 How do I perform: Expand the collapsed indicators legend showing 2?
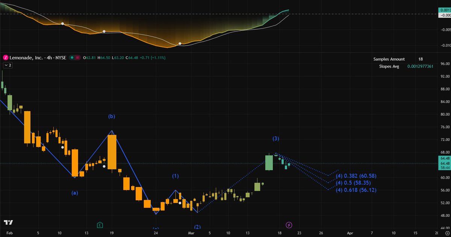point(8,65)
